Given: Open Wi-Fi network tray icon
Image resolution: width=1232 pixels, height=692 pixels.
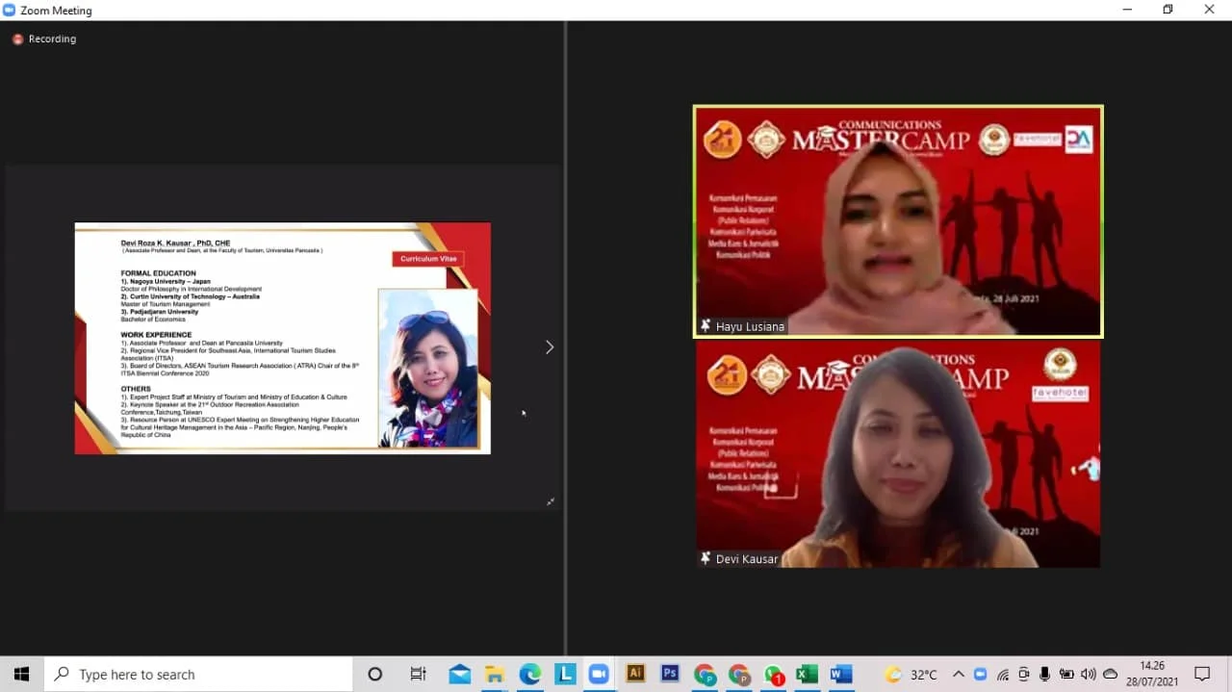Looking at the screenshot, I should 1002,675.
